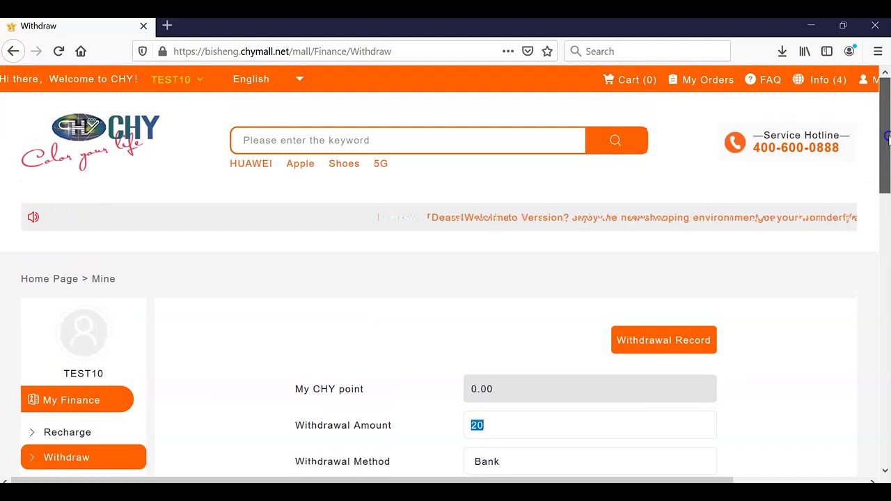The image size is (891, 501).
Task: Click the site security padlock icon
Action: click(x=162, y=51)
